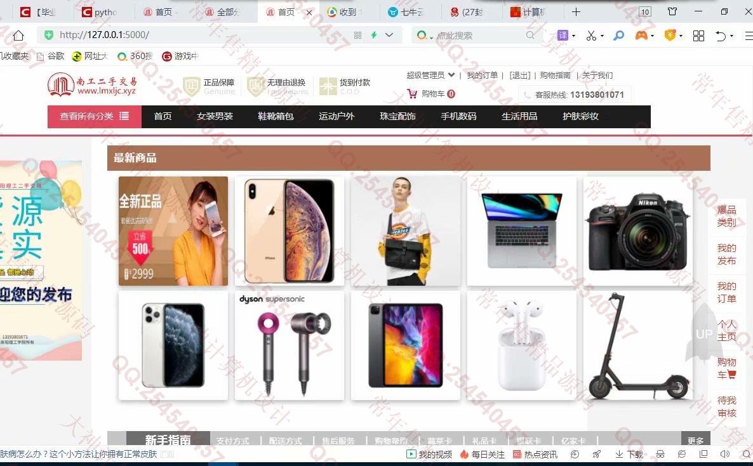The height and width of the screenshot is (466, 753).
Task: Click the sound speaker icon in status bar
Action: 725,454
